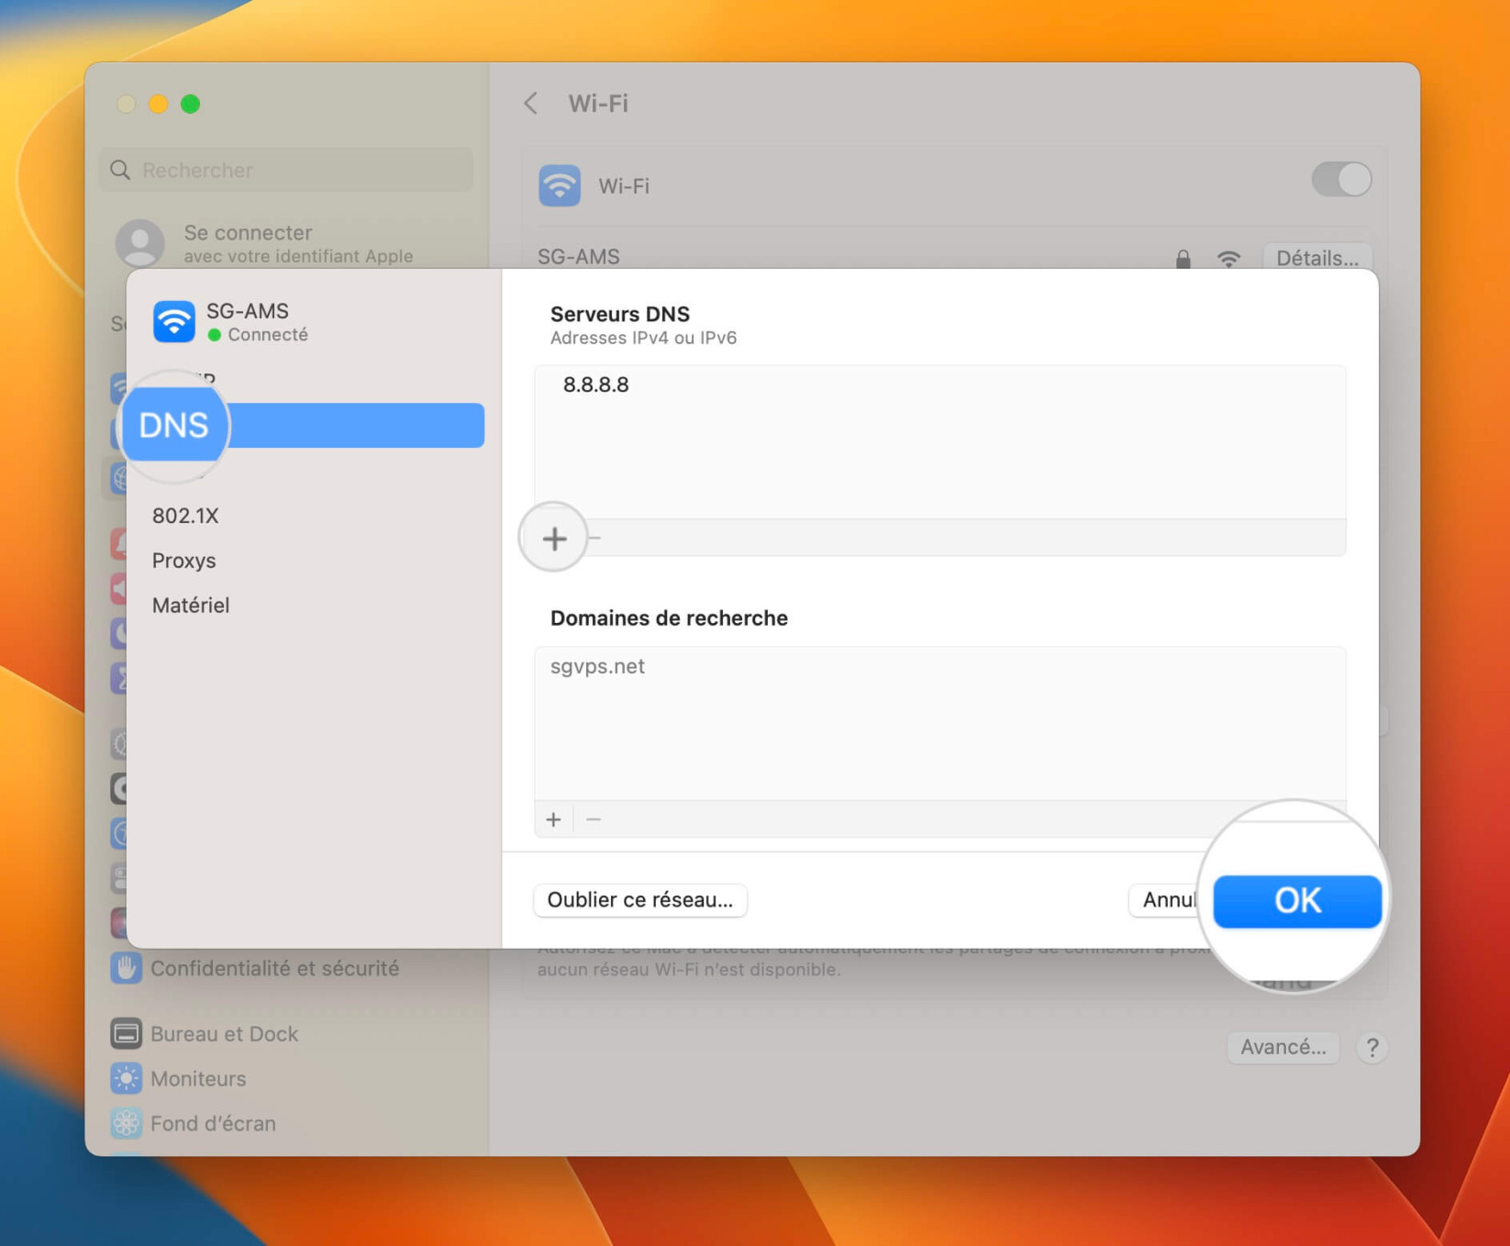This screenshot has width=1510, height=1246.
Task: Open Bureau et Dock settings
Action: coord(224,1034)
